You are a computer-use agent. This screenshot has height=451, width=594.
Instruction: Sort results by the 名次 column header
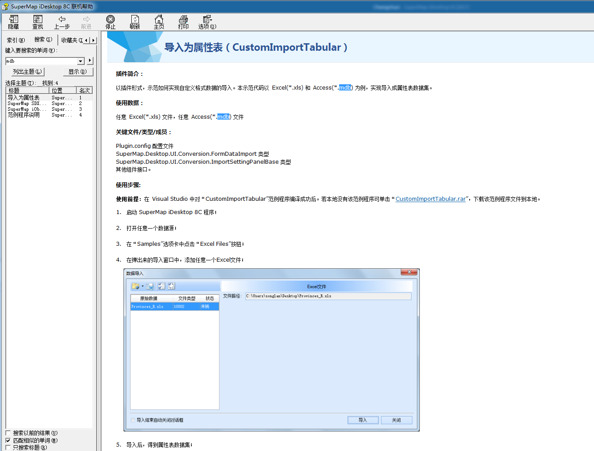click(x=84, y=90)
